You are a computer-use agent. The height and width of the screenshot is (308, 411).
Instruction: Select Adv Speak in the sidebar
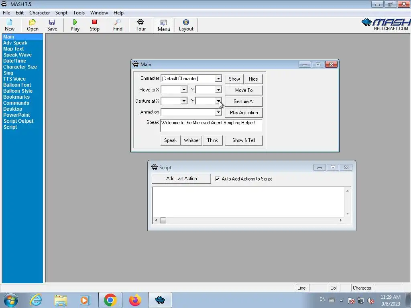coord(15,43)
